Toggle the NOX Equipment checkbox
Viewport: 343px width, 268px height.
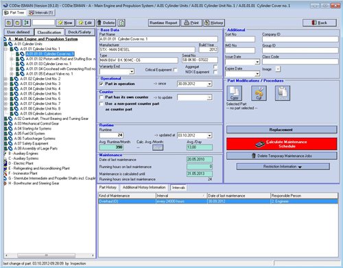(x=215, y=72)
